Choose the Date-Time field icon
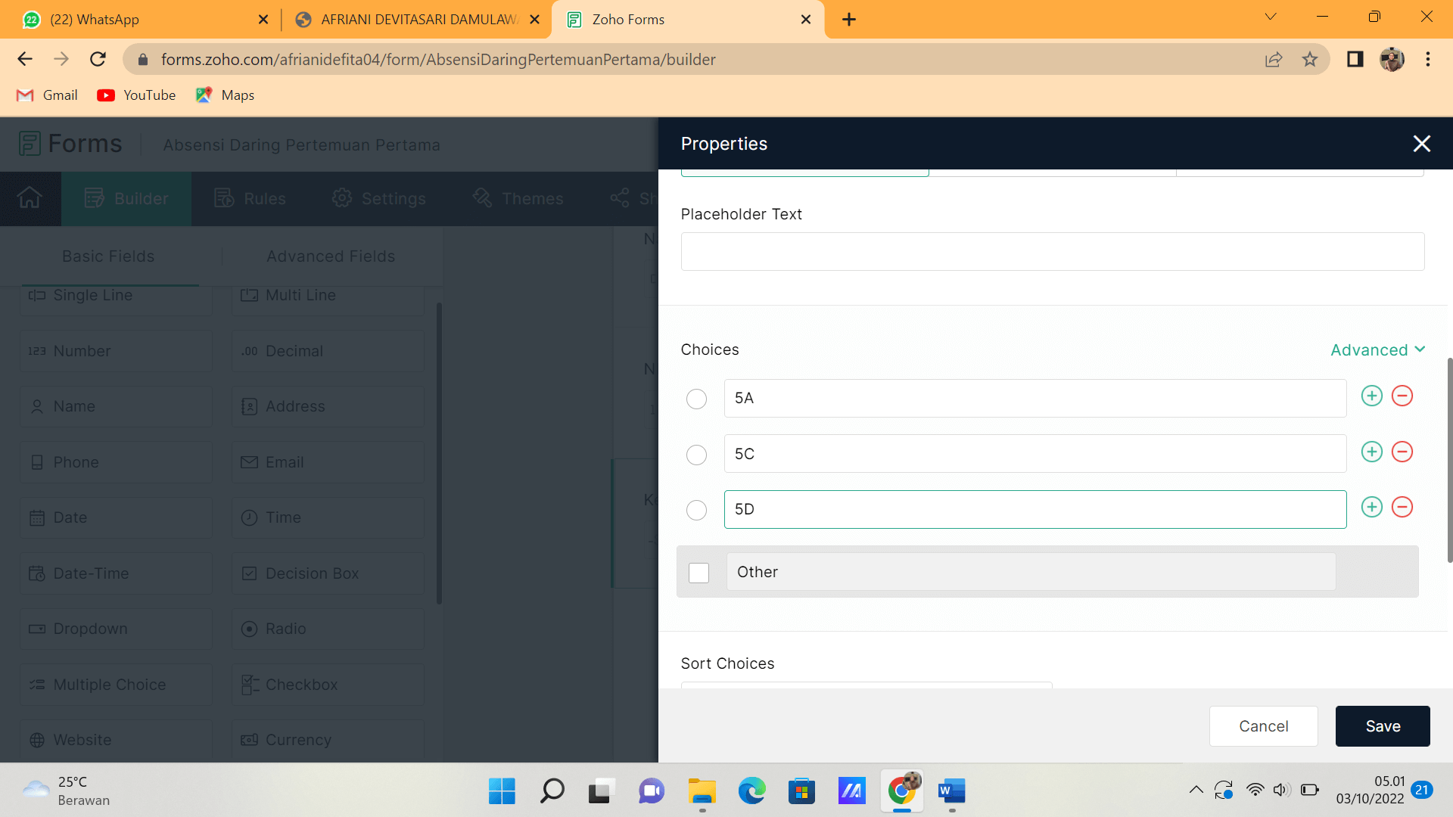The height and width of the screenshot is (817, 1453). [37, 573]
